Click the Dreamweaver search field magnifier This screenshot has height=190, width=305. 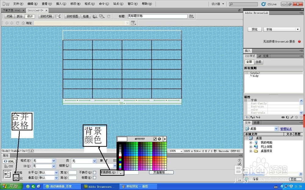(x=231, y=4)
